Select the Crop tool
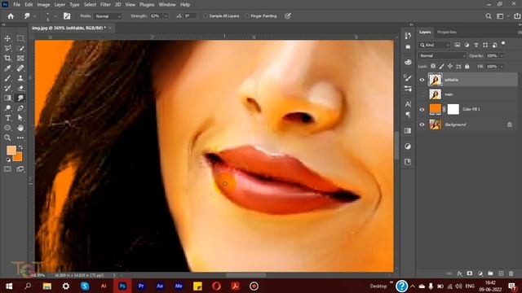This screenshot has width=522, height=293. click(7, 59)
